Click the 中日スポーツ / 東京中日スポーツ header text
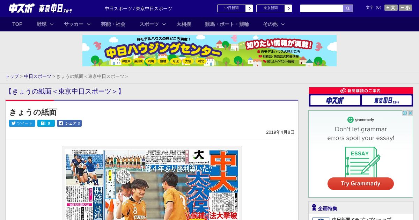The height and width of the screenshot is (220, 419). [138, 9]
